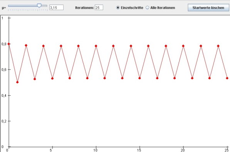This screenshot has width=230, height=152.
Task: Click the red low point at iteration 15
Action: point(139,78)
